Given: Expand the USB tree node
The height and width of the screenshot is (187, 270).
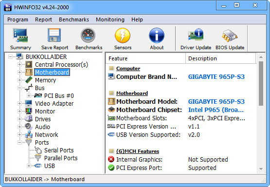Looking at the screenshot, I should click(29, 166).
